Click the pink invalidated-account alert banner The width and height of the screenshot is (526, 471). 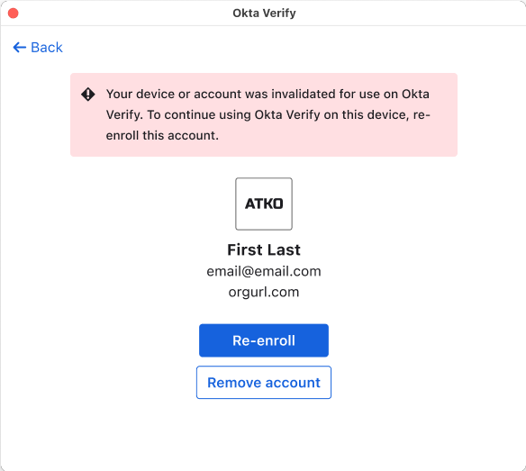[264, 114]
